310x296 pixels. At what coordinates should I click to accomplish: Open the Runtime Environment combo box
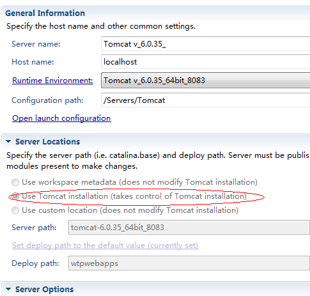tap(206, 81)
